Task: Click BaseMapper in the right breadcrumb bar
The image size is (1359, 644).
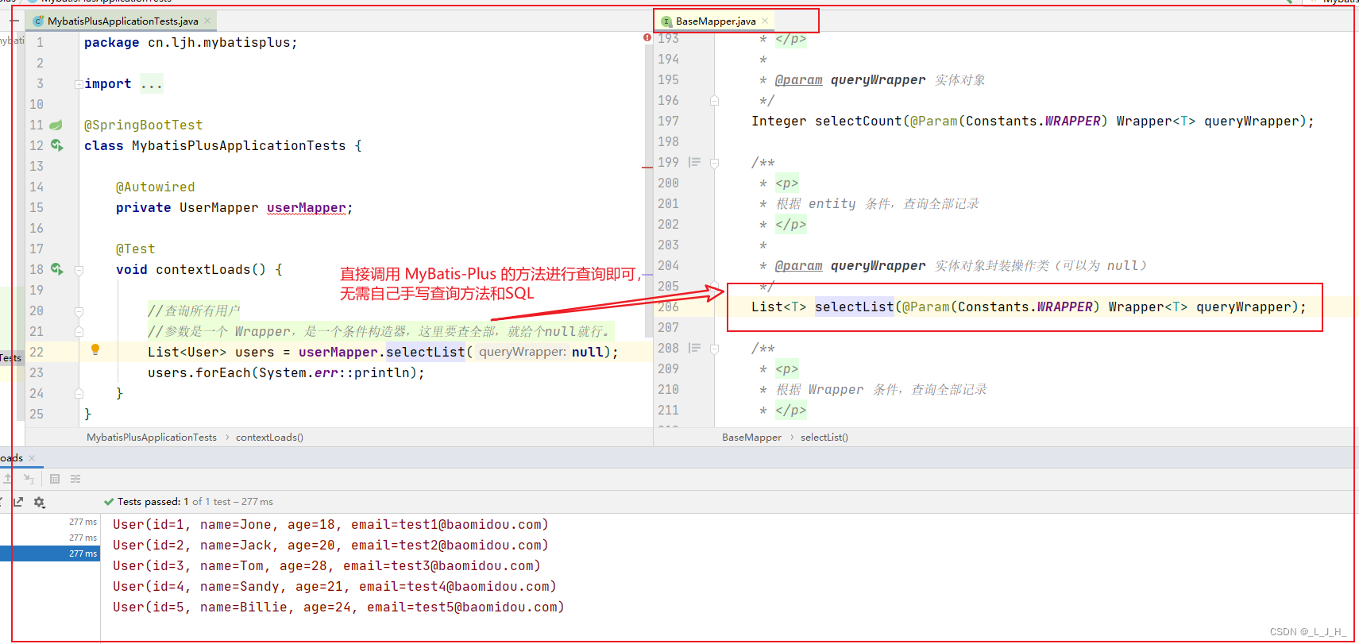Action: point(751,438)
